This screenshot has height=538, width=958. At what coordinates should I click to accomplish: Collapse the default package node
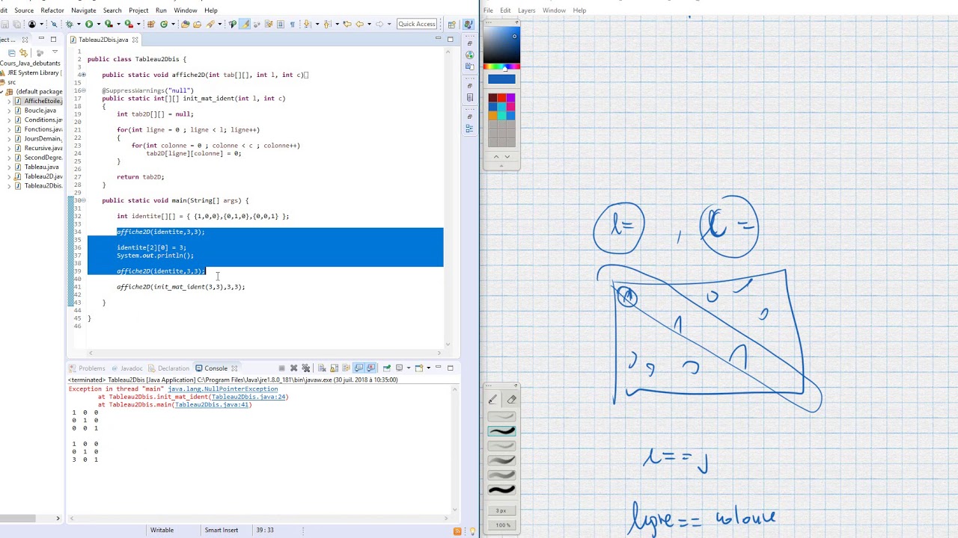[2, 92]
